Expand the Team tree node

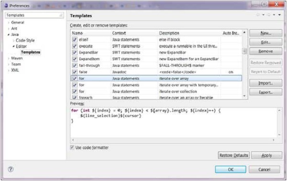point(9,64)
